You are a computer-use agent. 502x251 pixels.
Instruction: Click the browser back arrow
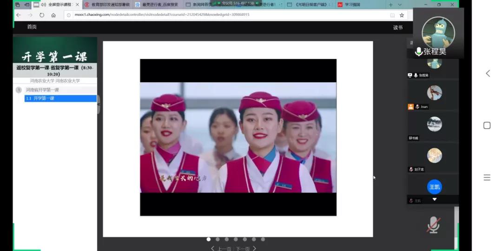pos(19,15)
